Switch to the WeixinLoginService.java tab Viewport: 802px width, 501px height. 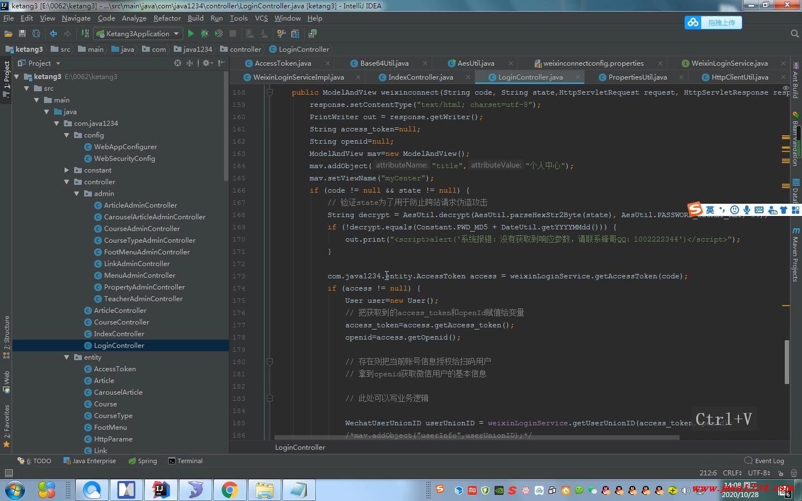coord(730,63)
